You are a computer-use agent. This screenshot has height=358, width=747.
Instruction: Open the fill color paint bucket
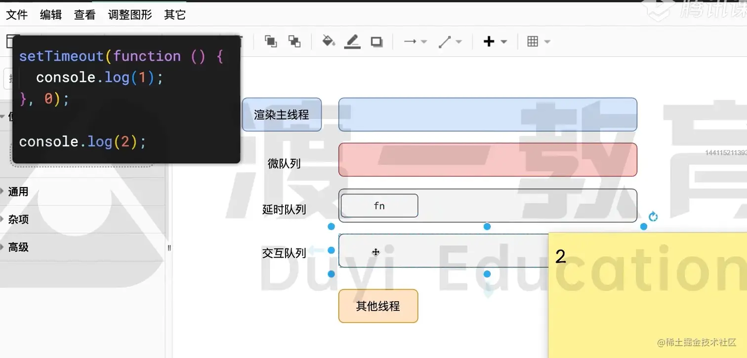(329, 41)
